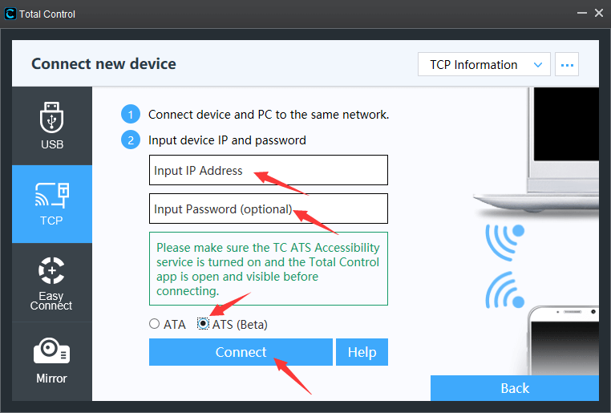Click the Easy Connect tab label
The height and width of the screenshot is (413, 611).
51,301
